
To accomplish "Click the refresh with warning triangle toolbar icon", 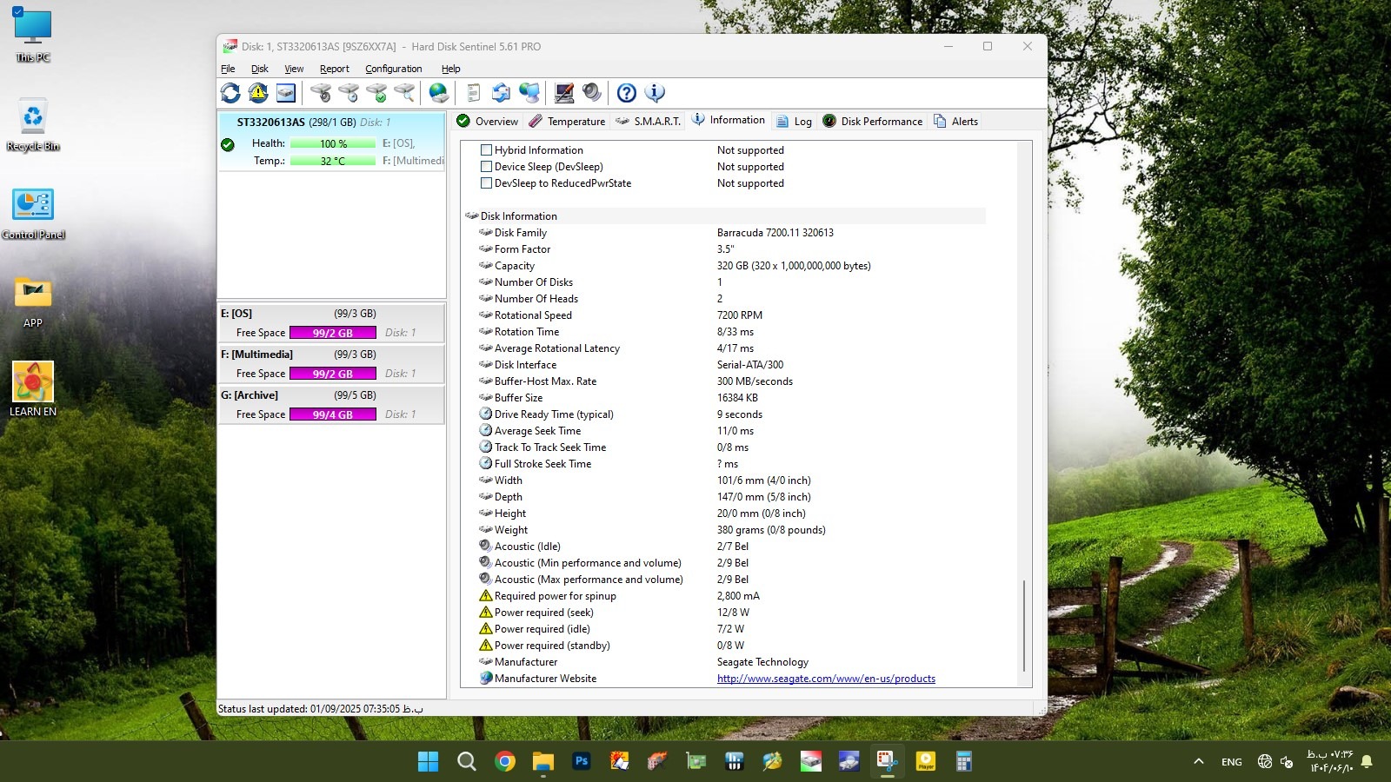I will coord(258,93).
